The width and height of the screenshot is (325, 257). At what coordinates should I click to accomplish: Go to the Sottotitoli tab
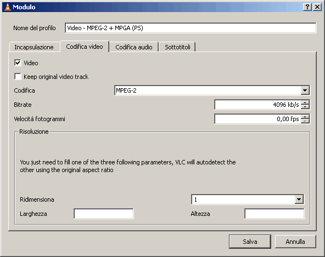tap(177, 47)
